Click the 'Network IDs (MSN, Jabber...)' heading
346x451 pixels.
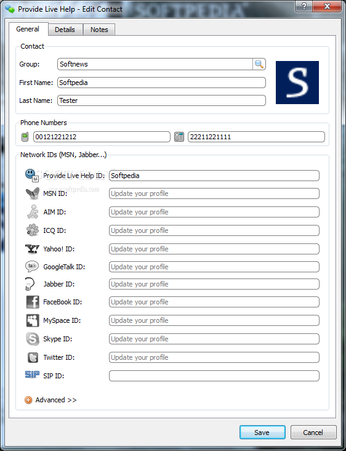tap(63, 155)
